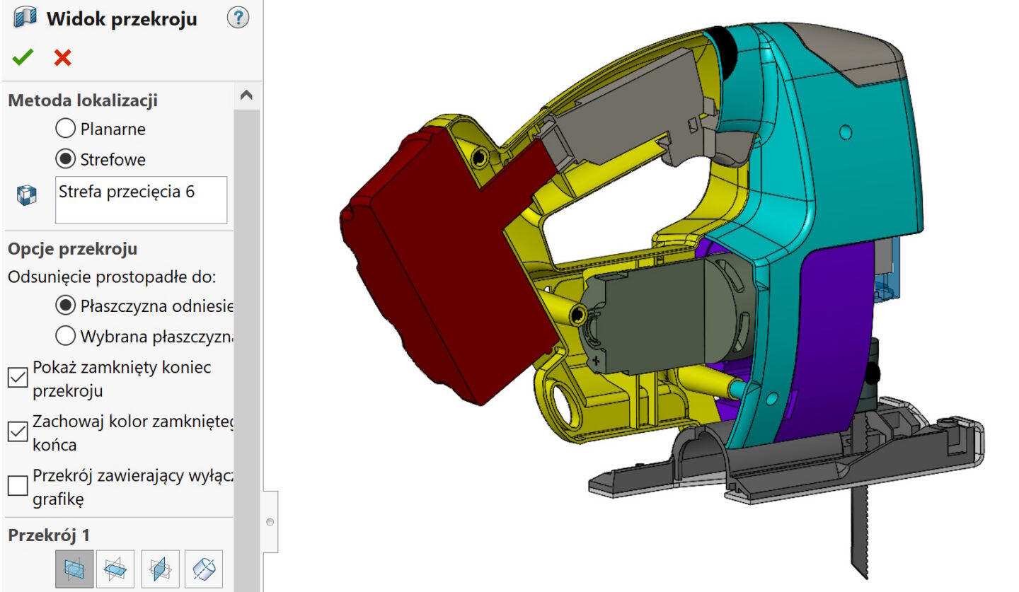Confirm section view with green checkmark
Viewport: 1019px width, 592px height.
pyautogui.click(x=23, y=57)
